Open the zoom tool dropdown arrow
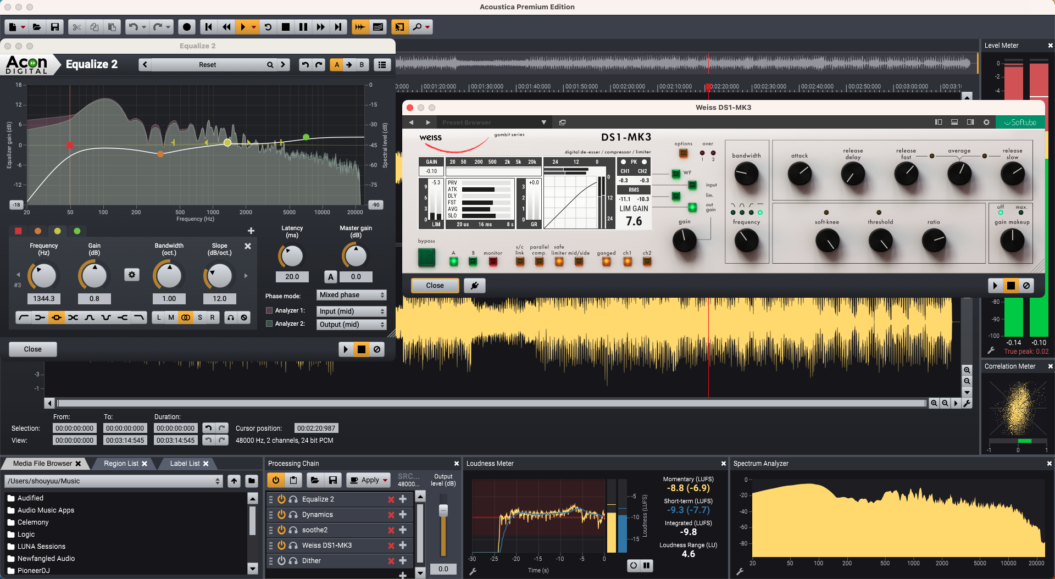This screenshot has width=1055, height=579. (x=427, y=27)
